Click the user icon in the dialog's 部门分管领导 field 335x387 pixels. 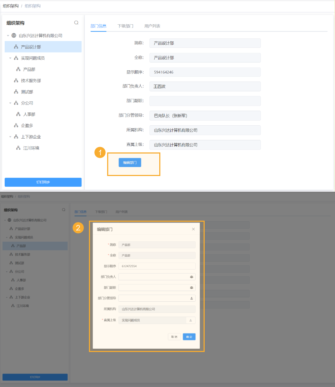[191, 298]
